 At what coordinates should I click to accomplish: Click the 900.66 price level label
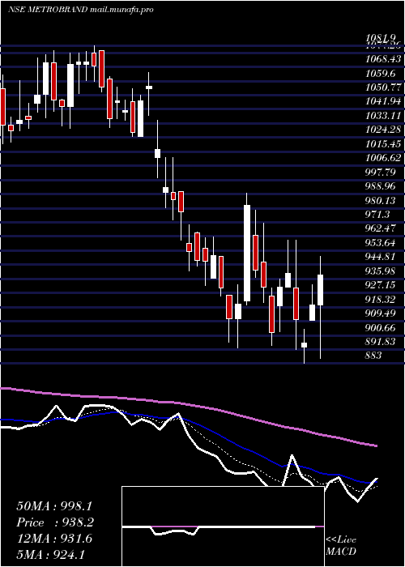tap(381, 327)
